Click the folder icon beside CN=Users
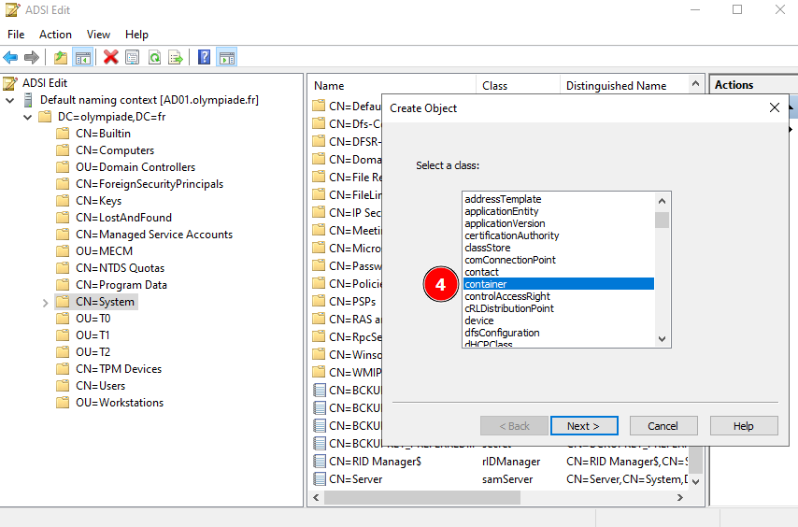The width and height of the screenshot is (798, 527). pyautogui.click(x=63, y=386)
